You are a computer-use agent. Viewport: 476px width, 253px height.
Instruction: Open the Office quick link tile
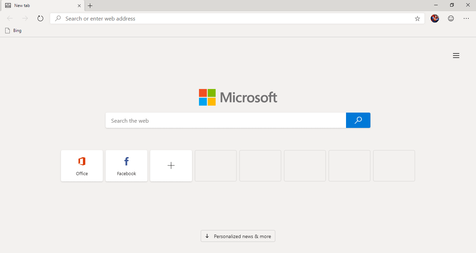pos(82,166)
